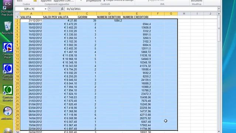The width and height of the screenshot is (236, 133).
Task: Select the date cell 22/04/2012
Action: 31,129
